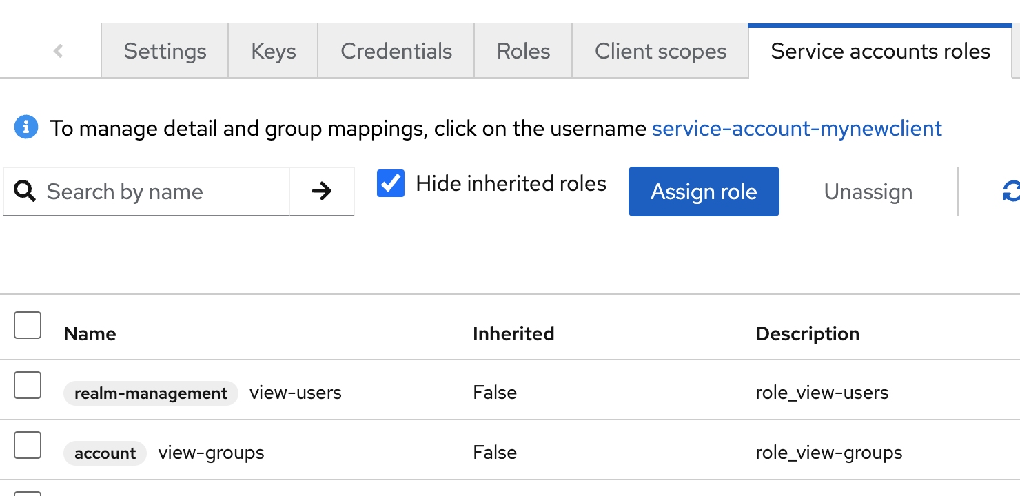Submit search using the arrow icon

pos(321,192)
